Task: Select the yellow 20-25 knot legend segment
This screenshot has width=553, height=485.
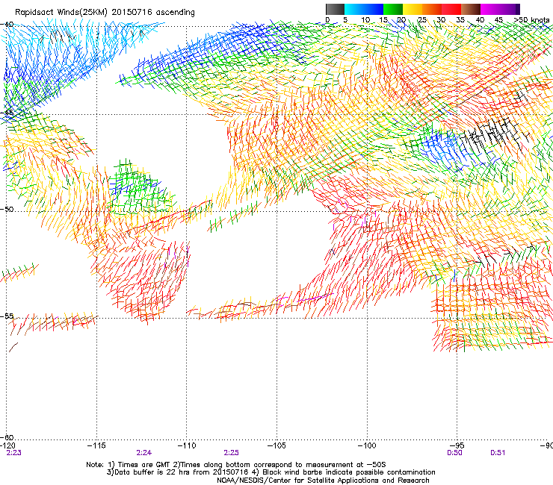Action: 413,9
